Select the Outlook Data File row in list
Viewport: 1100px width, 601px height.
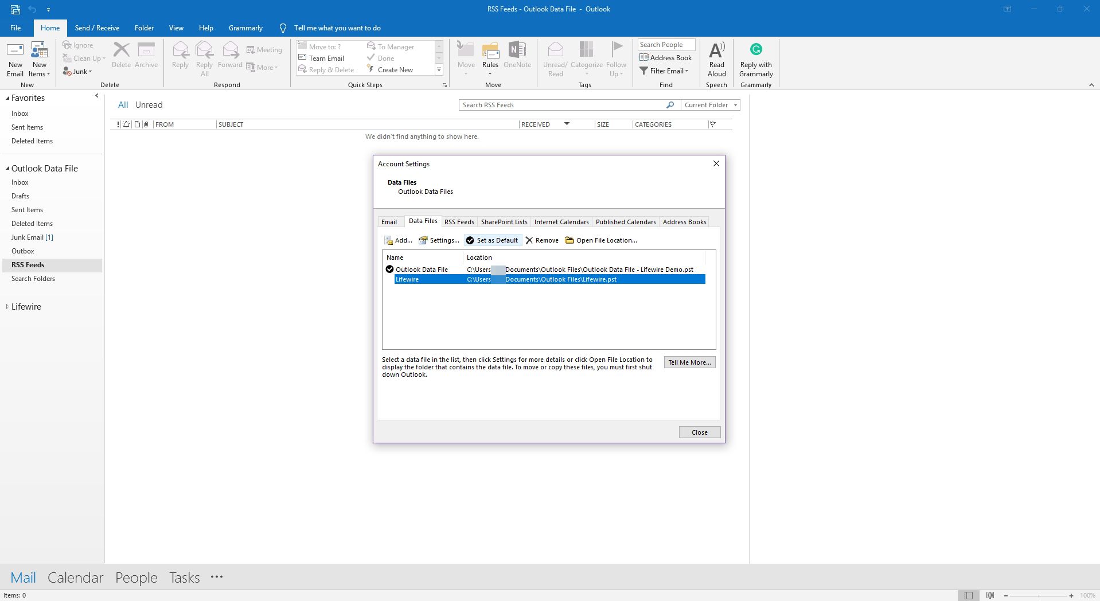[x=545, y=270]
